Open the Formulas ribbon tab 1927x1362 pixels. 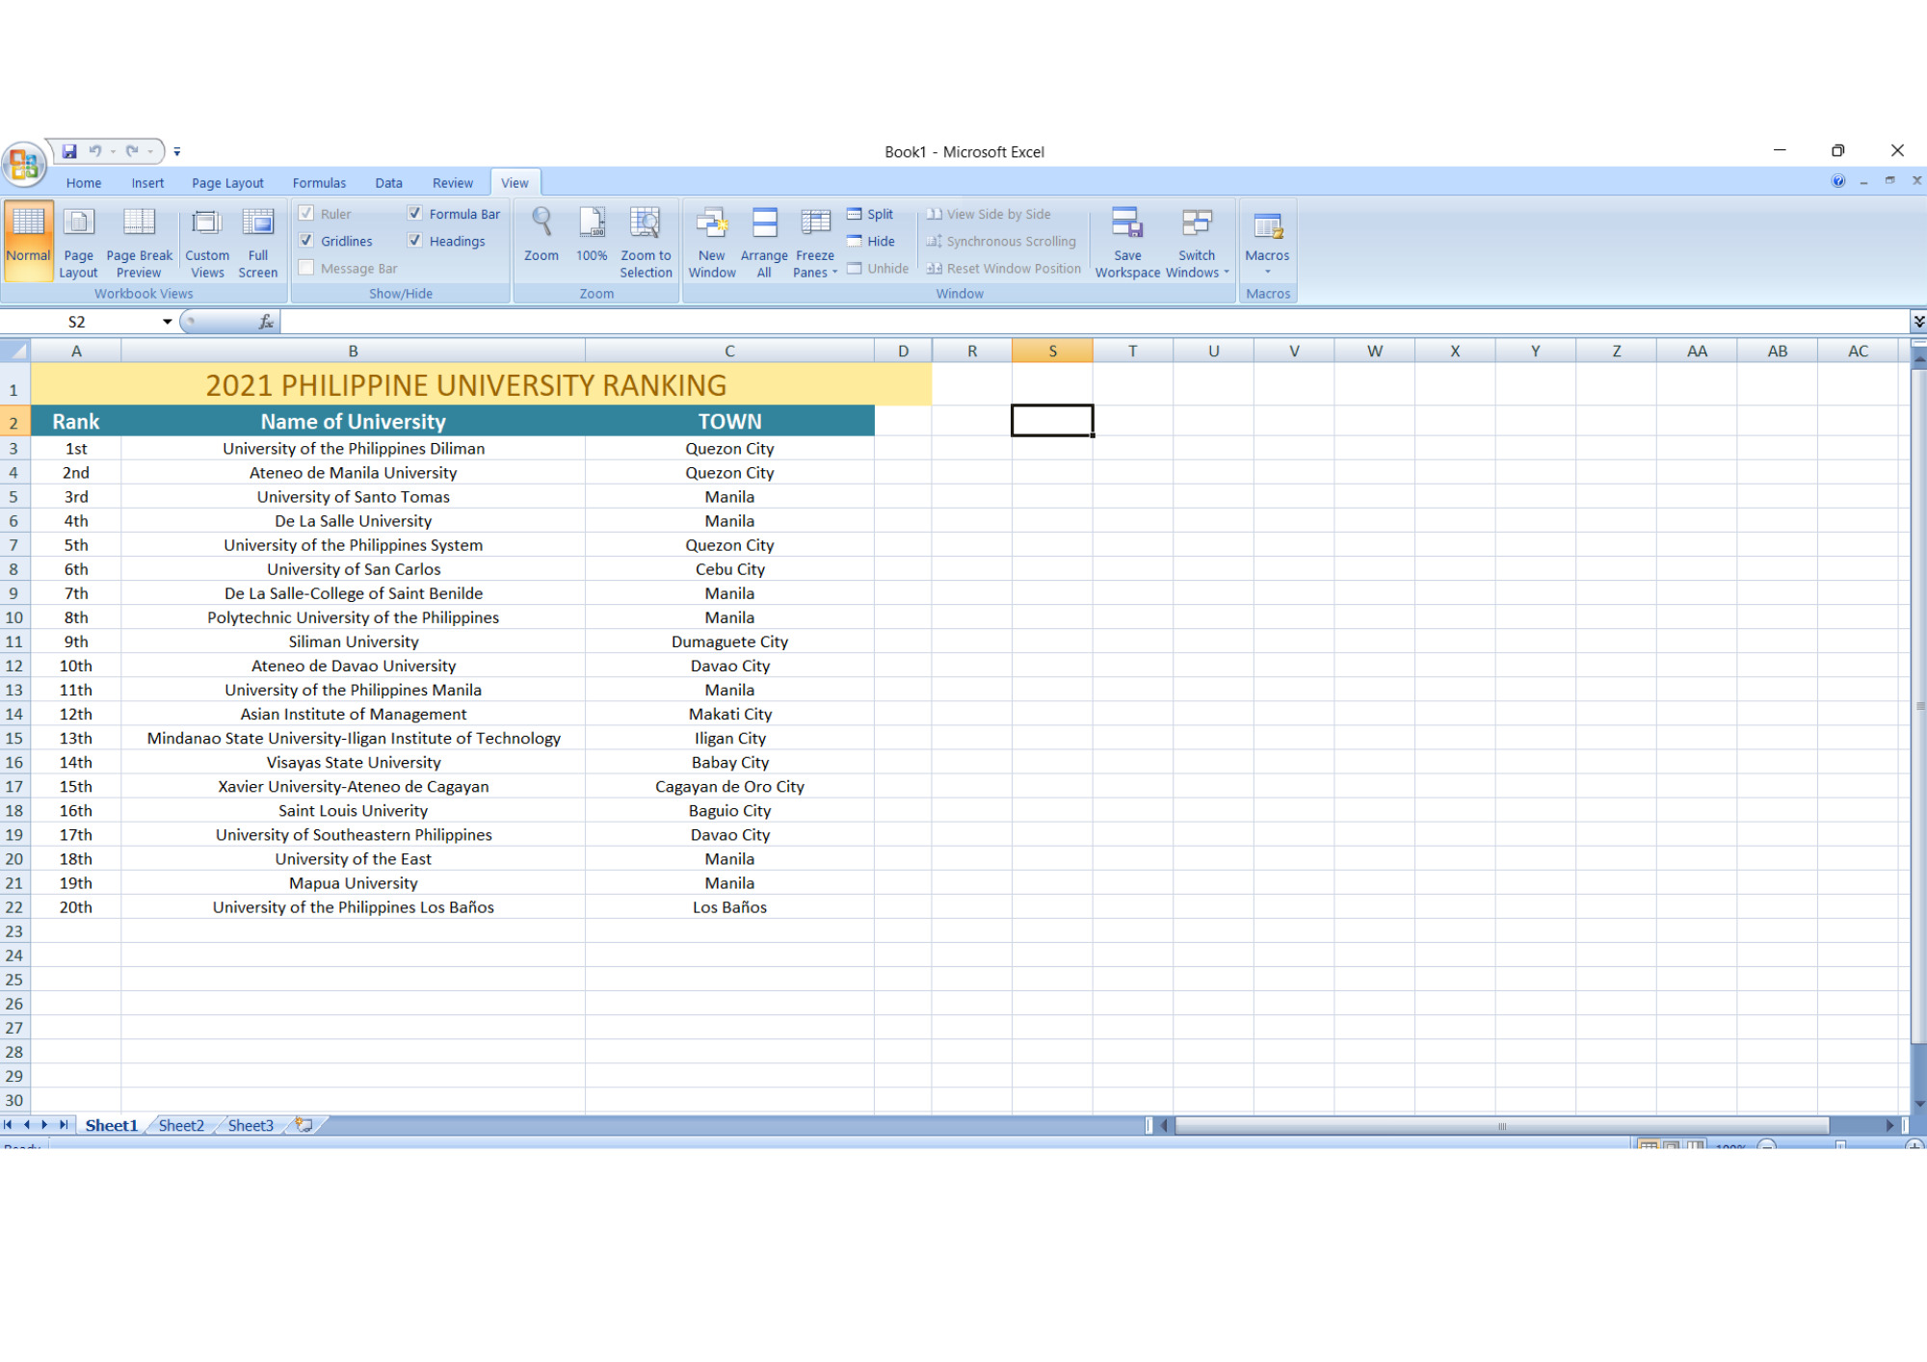click(x=319, y=183)
